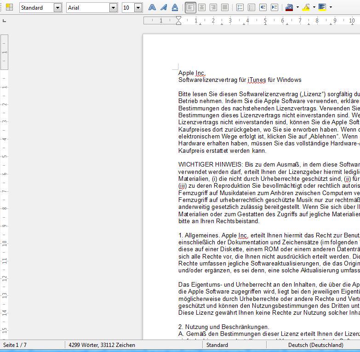Click the line starting 'Das Eigentums- und Urheberrecht'
Screen dimensions: 360x352
pos(269,284)
